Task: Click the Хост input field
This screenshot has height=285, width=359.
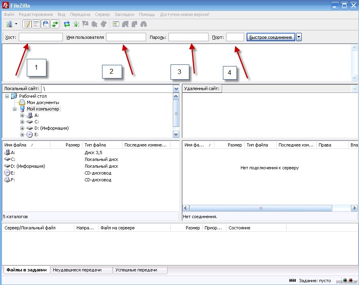Action: 41,37
